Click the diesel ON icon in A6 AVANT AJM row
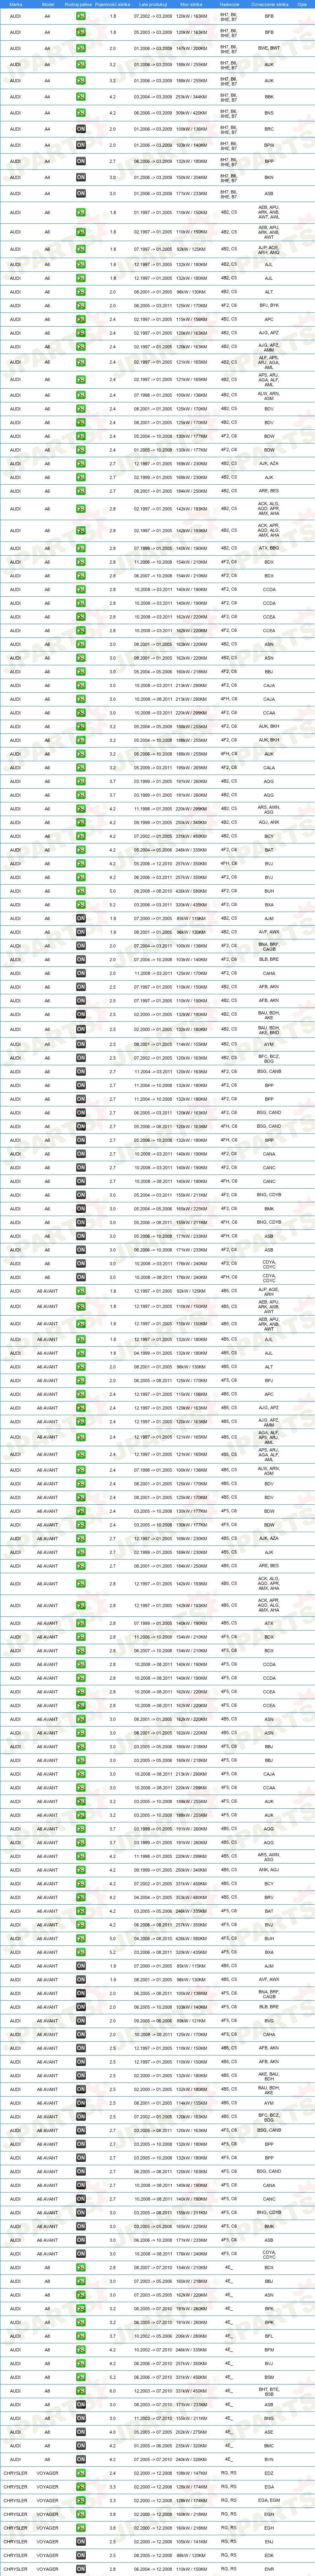 pos(81,1966)
